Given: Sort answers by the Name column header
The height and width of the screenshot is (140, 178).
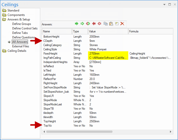Looking at the screenshot, I should [57, 31].
